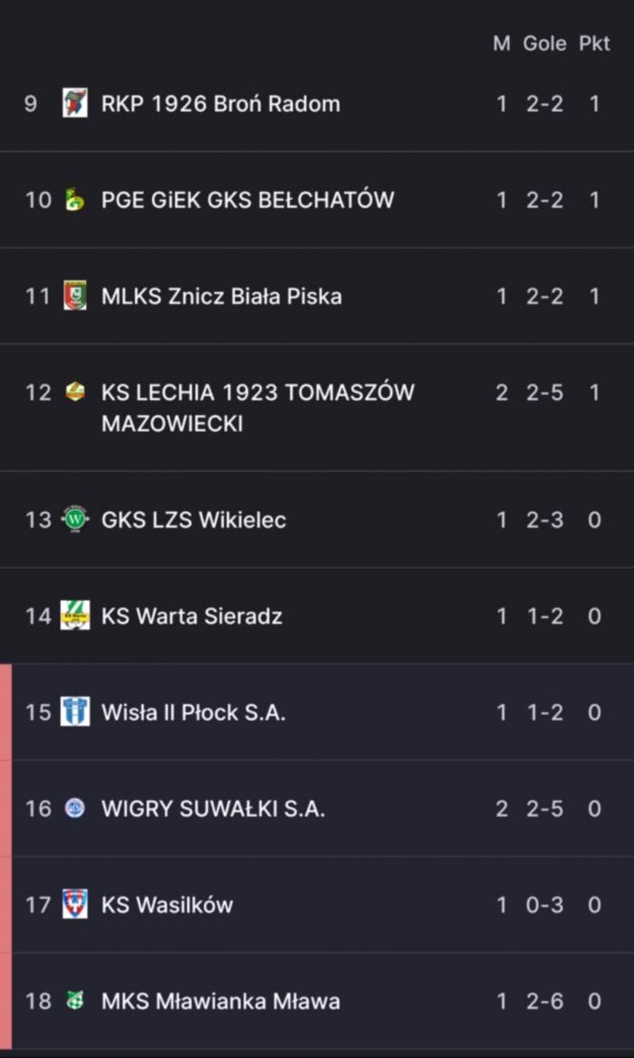634x1058 pixels.
Task: Click position number 17 of KS Wasilków
Action: coord(38,905)
